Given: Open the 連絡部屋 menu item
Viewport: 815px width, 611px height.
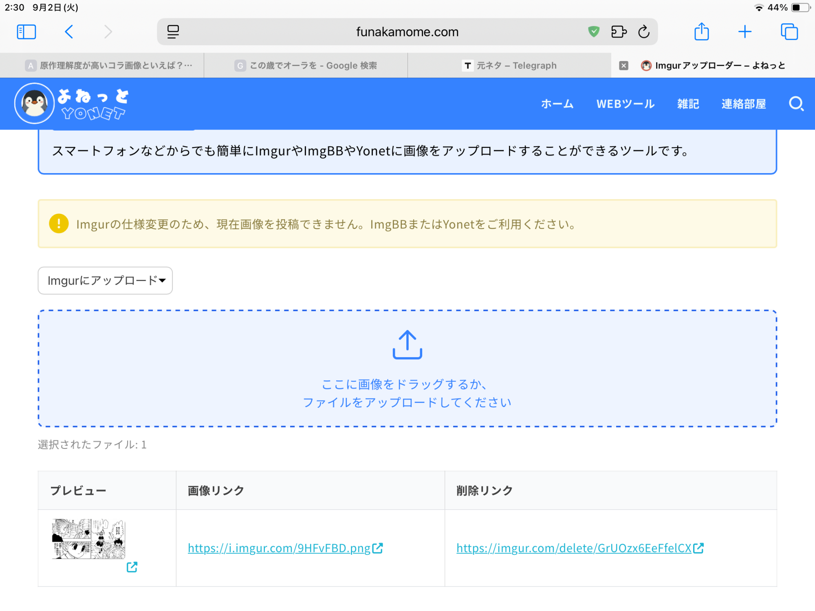Looking at the screenshot, I should 744,104.
